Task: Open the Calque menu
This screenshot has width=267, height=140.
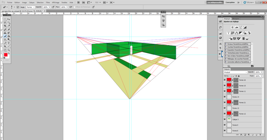Action: 32,2
